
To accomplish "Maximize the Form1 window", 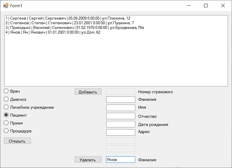I will pos(206,6).
